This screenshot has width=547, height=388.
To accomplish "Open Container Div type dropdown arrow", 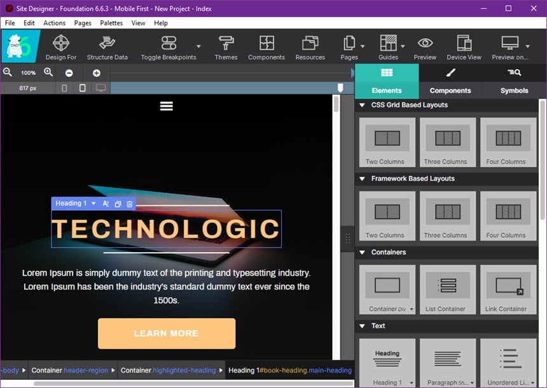I will point(412,309).
